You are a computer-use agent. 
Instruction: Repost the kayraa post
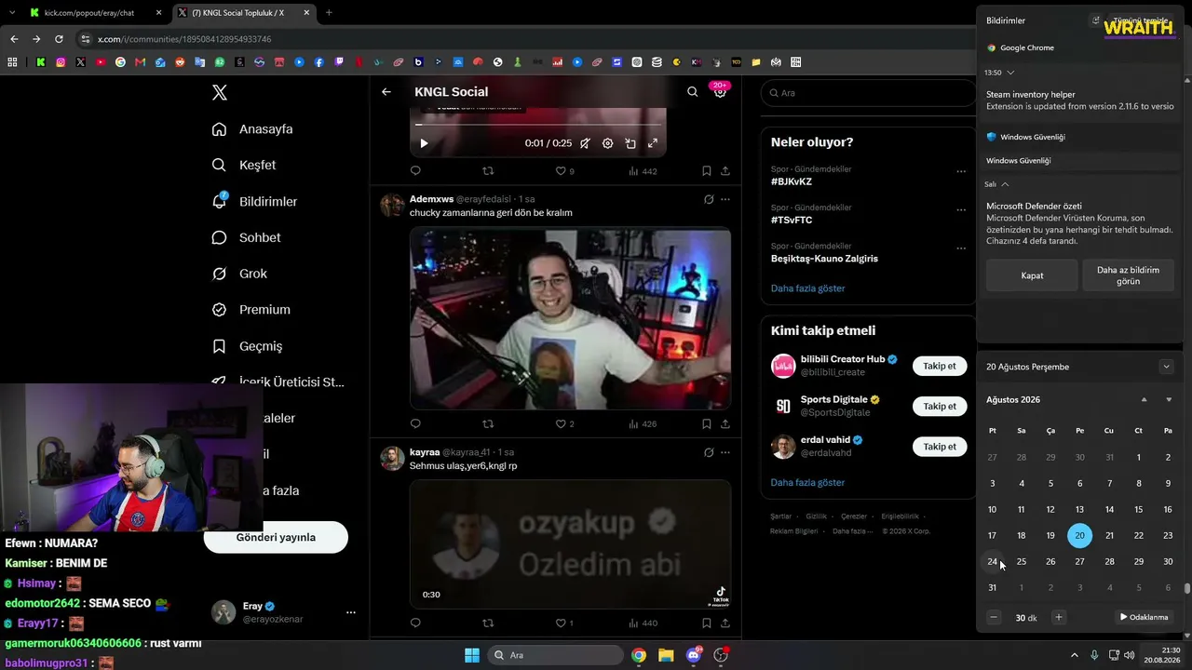[x=488, y=623]
